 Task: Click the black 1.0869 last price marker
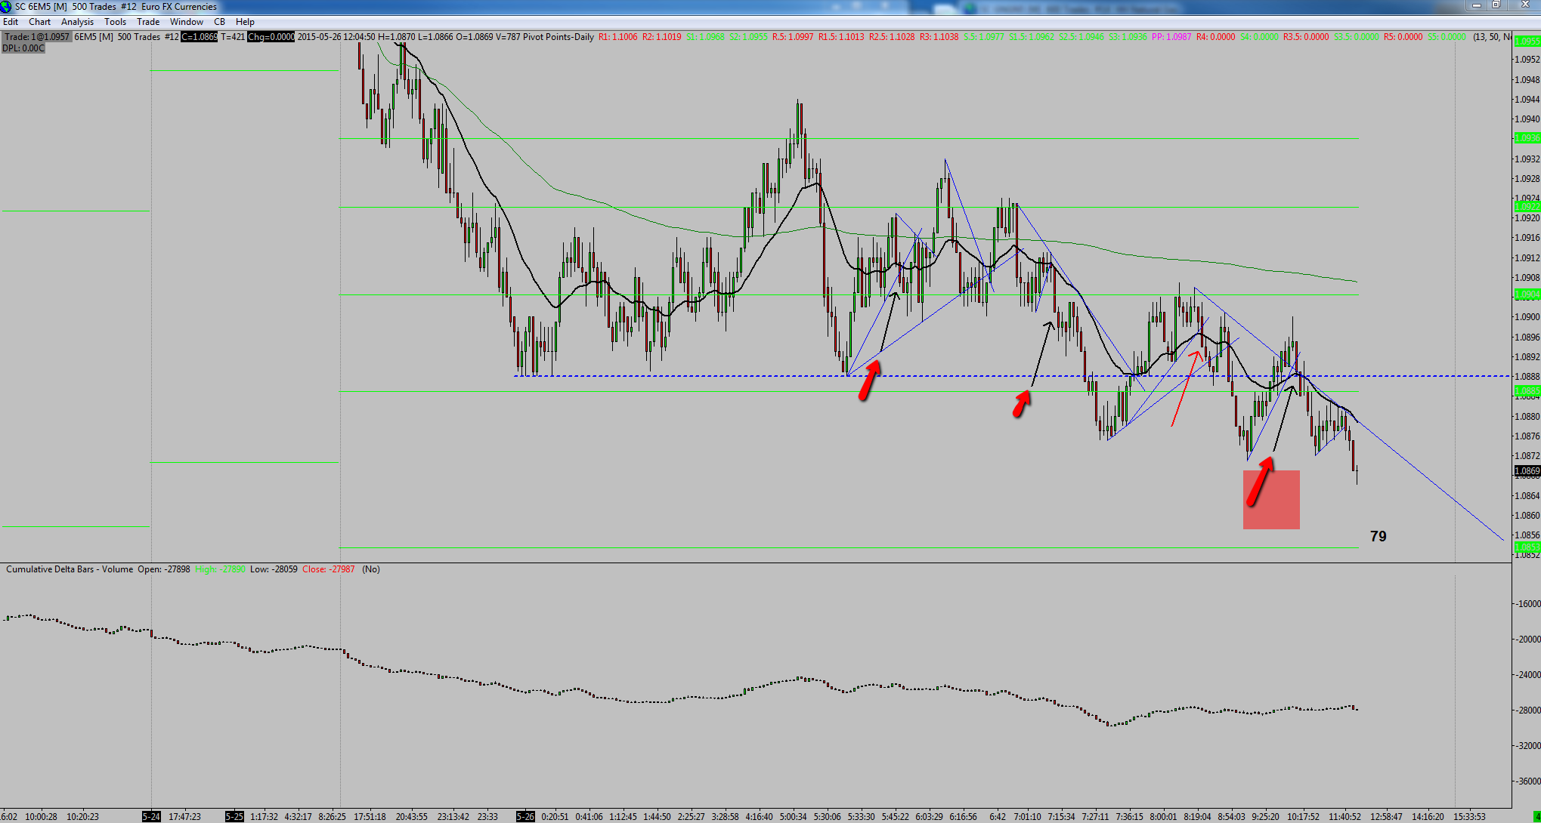[1527, 471]
